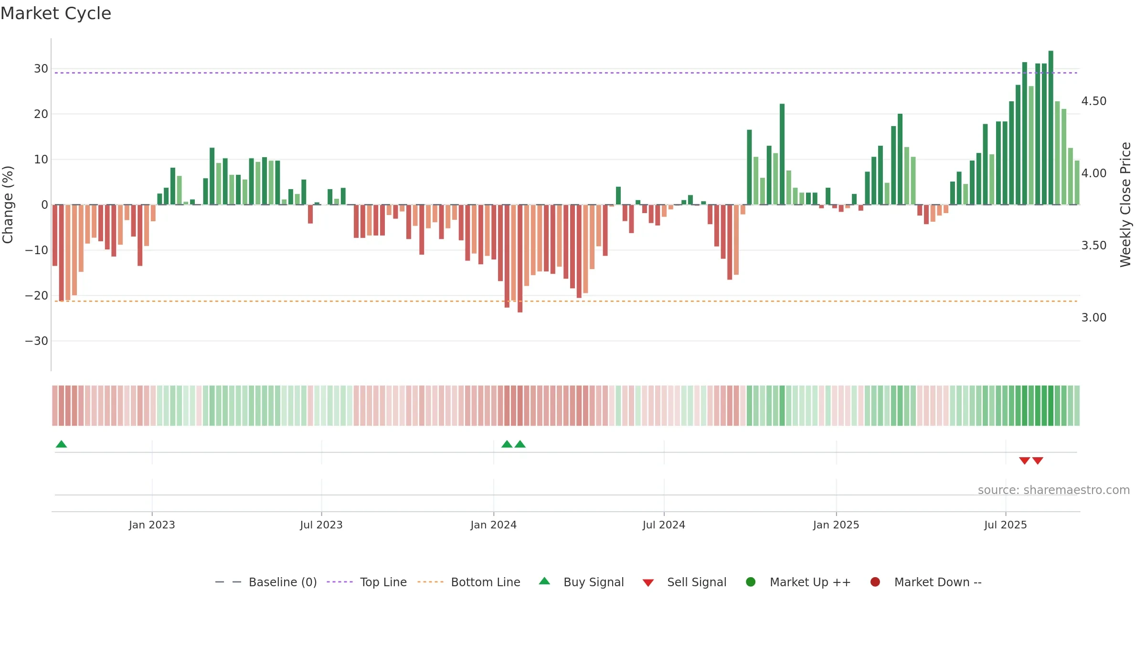The width and height of the screenshot is (1146, 645).
Task: Click the second red sell triangle after Jul 2025
Action: click(1038, 461)
